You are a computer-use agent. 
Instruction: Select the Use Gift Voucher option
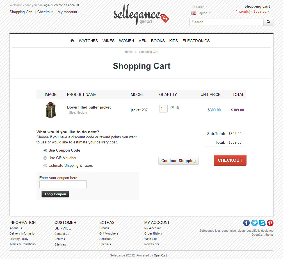[x=45, y=158]
